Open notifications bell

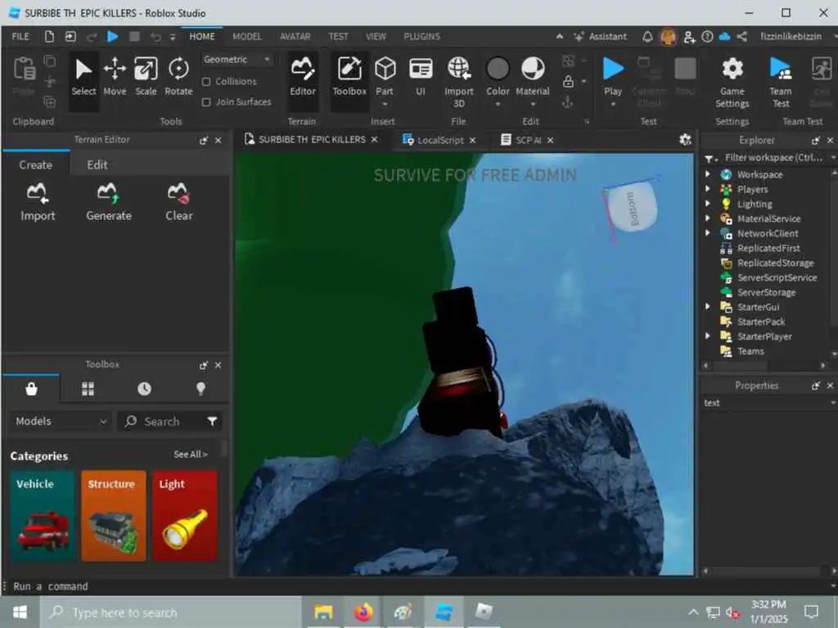click(647, 36)
